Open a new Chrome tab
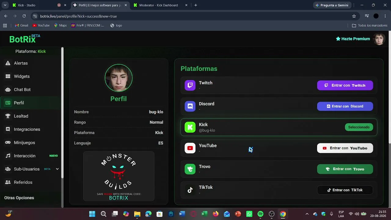 [x=196, y=5]
